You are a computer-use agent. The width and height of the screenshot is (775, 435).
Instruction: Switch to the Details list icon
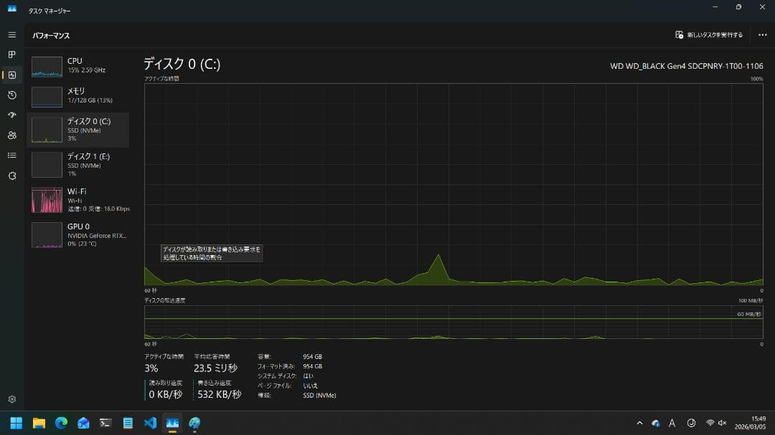(x=11, y=155)
